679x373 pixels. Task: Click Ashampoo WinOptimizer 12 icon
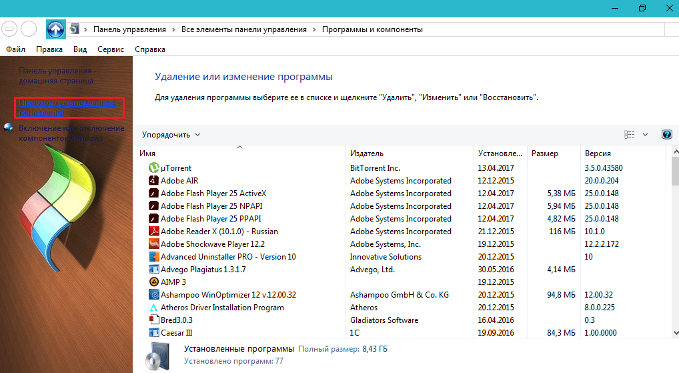click(153, 294)
